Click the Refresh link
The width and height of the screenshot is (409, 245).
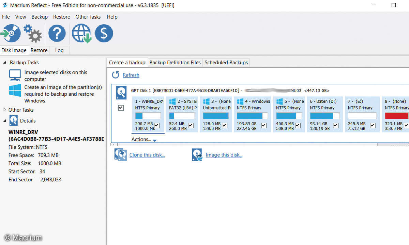[131, 75]
